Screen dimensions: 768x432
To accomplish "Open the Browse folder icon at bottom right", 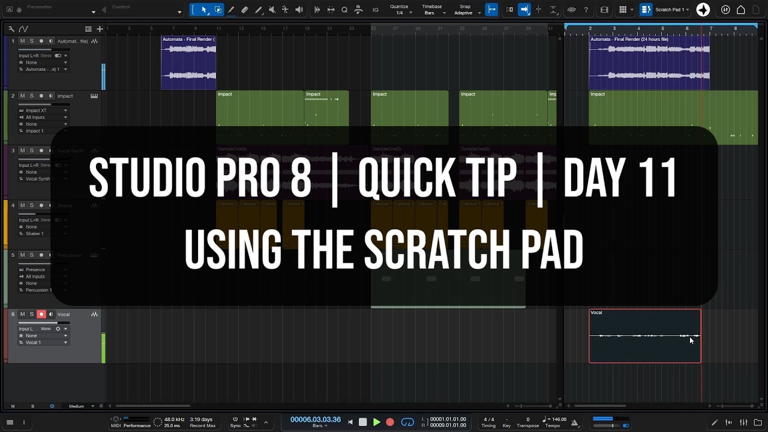I will pos(758,422).
